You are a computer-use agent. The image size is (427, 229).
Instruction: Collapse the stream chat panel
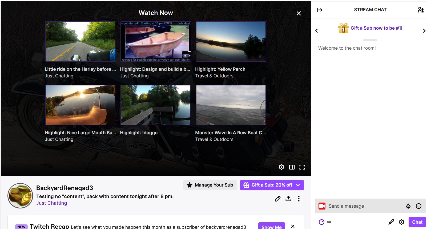pos(320,10)
